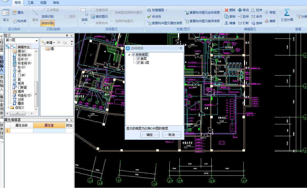Image resolution: width=307 pixels, height=188 pixels.
Task: Close the 选择楼层 dialog
Action: pos(181,48)
